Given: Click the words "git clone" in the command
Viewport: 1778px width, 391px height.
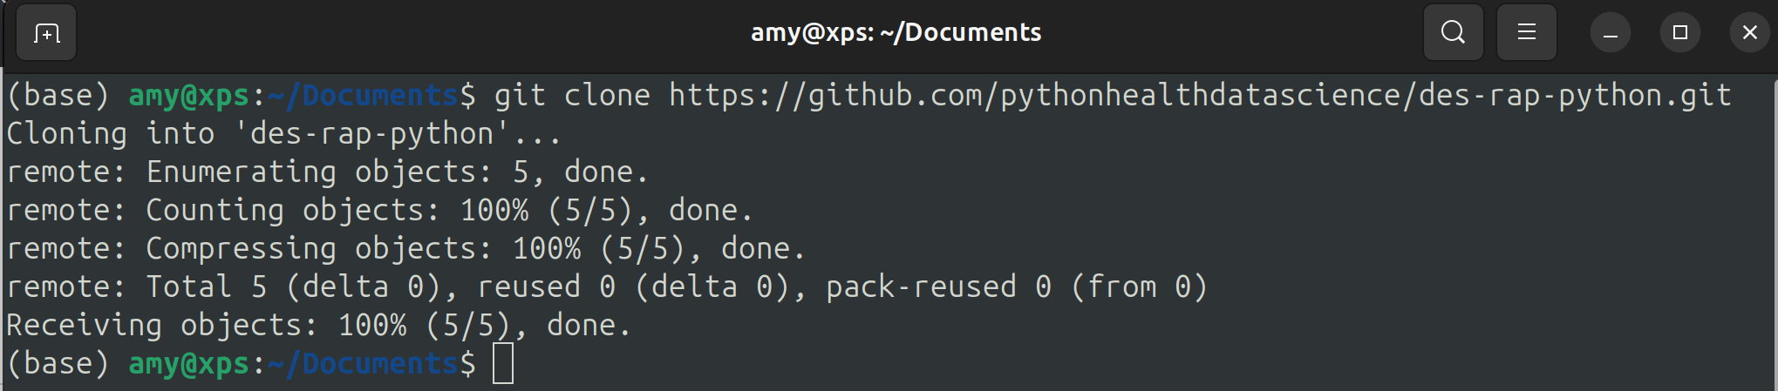Looking at the screenshot, I should tap(572, 95).
